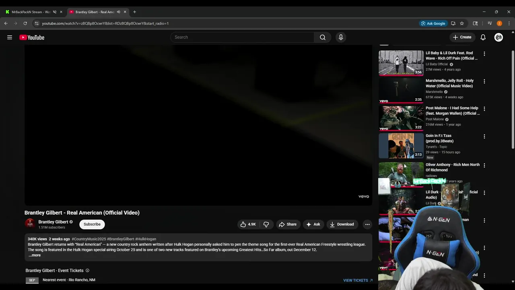Screen dimensions: 515x290
Task: Open Rich Off Pain video thumbnail
Action: click(401, 63)
